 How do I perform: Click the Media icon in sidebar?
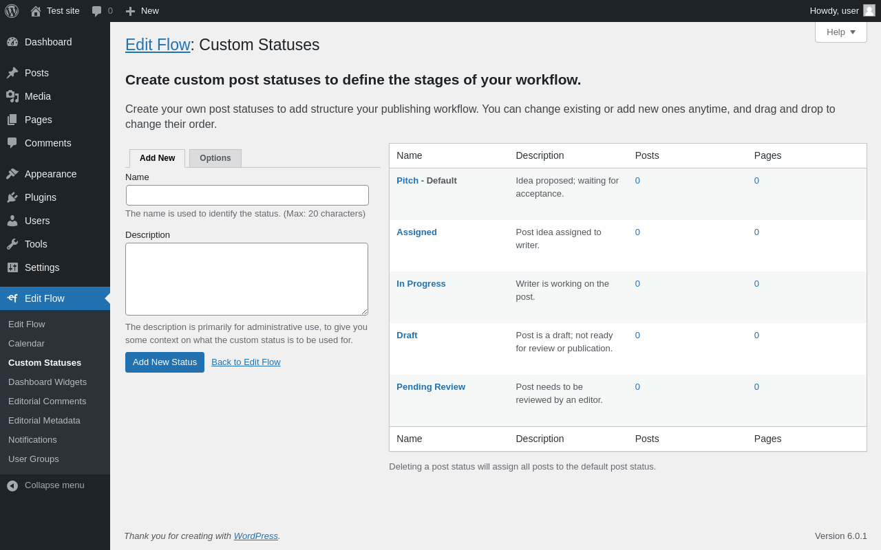(x=12, y=96)
